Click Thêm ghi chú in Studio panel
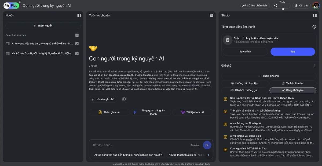This screenshot has height=166, width=322. coord(269,76)
